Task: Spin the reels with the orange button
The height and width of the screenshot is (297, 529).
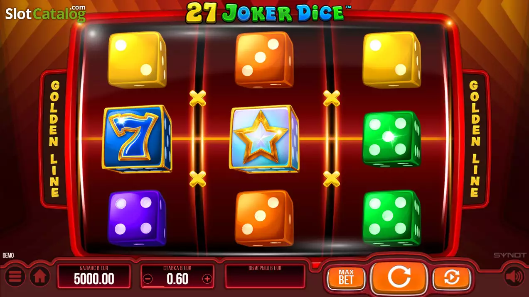Action: tap(399, 277)
